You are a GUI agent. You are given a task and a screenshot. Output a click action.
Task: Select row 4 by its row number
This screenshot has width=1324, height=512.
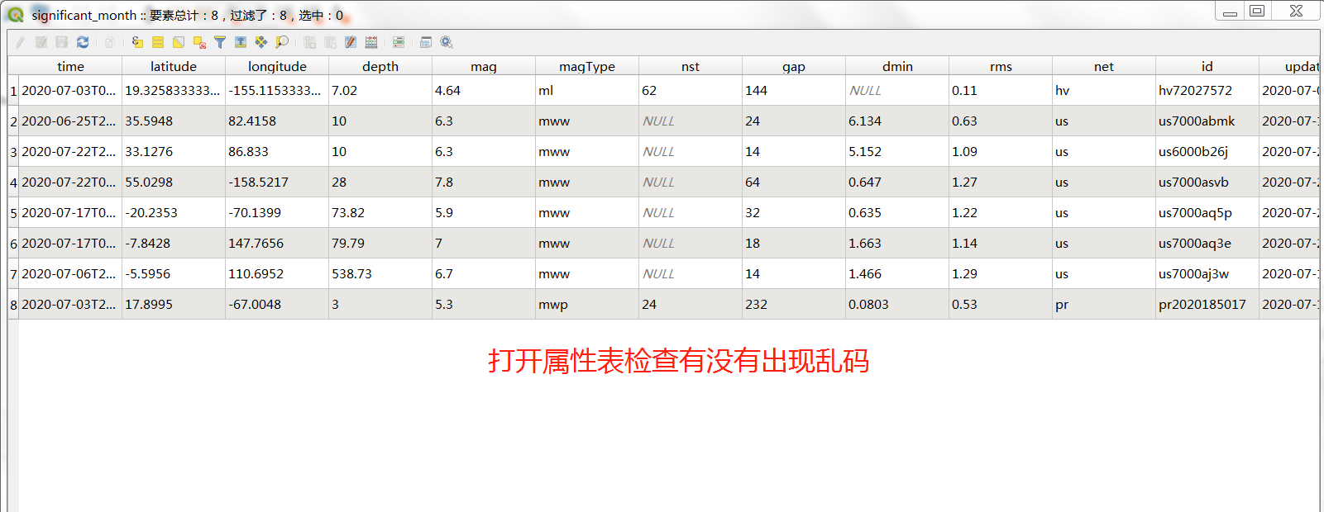13,183
